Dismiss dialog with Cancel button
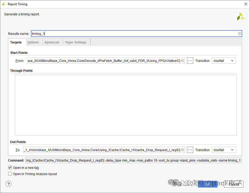Screen dimensions: 250x193 click(234, 184)
